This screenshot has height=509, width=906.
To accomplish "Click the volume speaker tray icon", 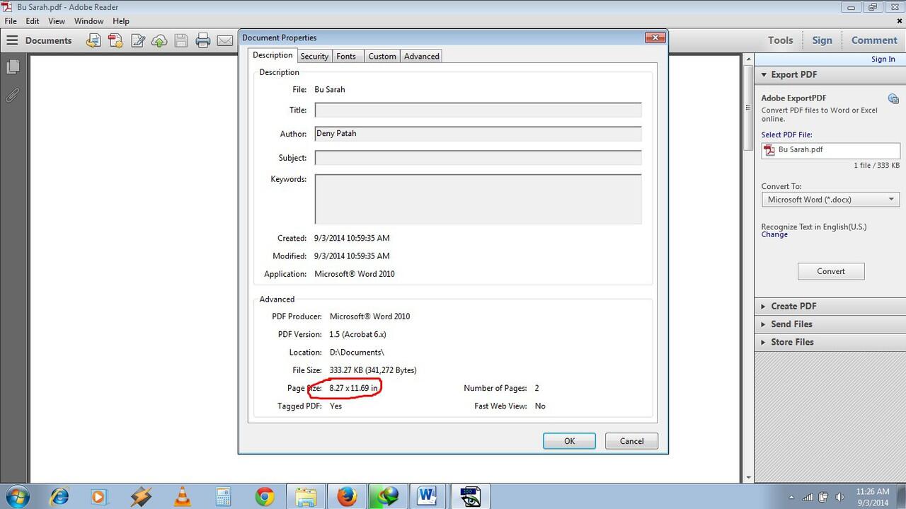I will coord(839,497).
